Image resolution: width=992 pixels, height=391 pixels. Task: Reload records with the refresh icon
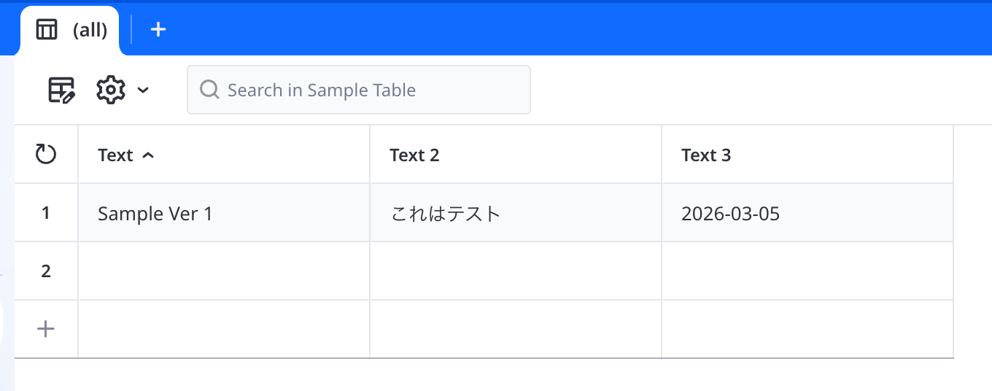(x=46, y=155)
